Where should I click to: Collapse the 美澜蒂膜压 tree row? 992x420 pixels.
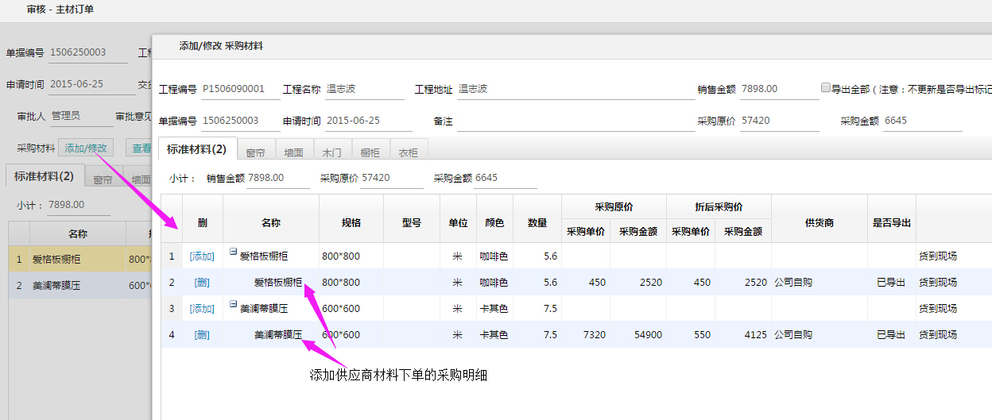(x=234, y=304)
